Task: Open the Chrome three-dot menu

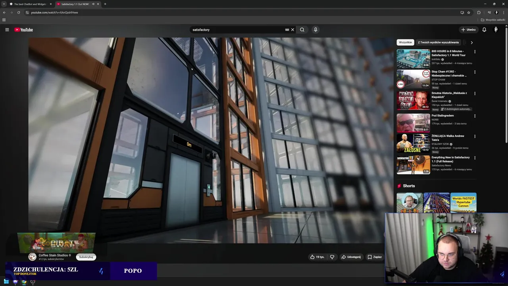Action: point(503,12)
